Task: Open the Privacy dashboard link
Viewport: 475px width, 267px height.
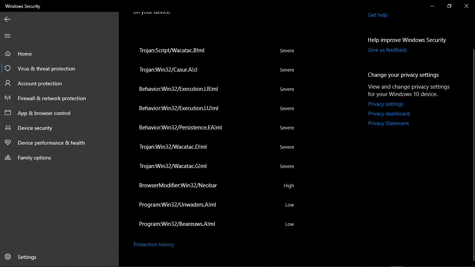Action: pyautogui.click(x=389, y=113)
